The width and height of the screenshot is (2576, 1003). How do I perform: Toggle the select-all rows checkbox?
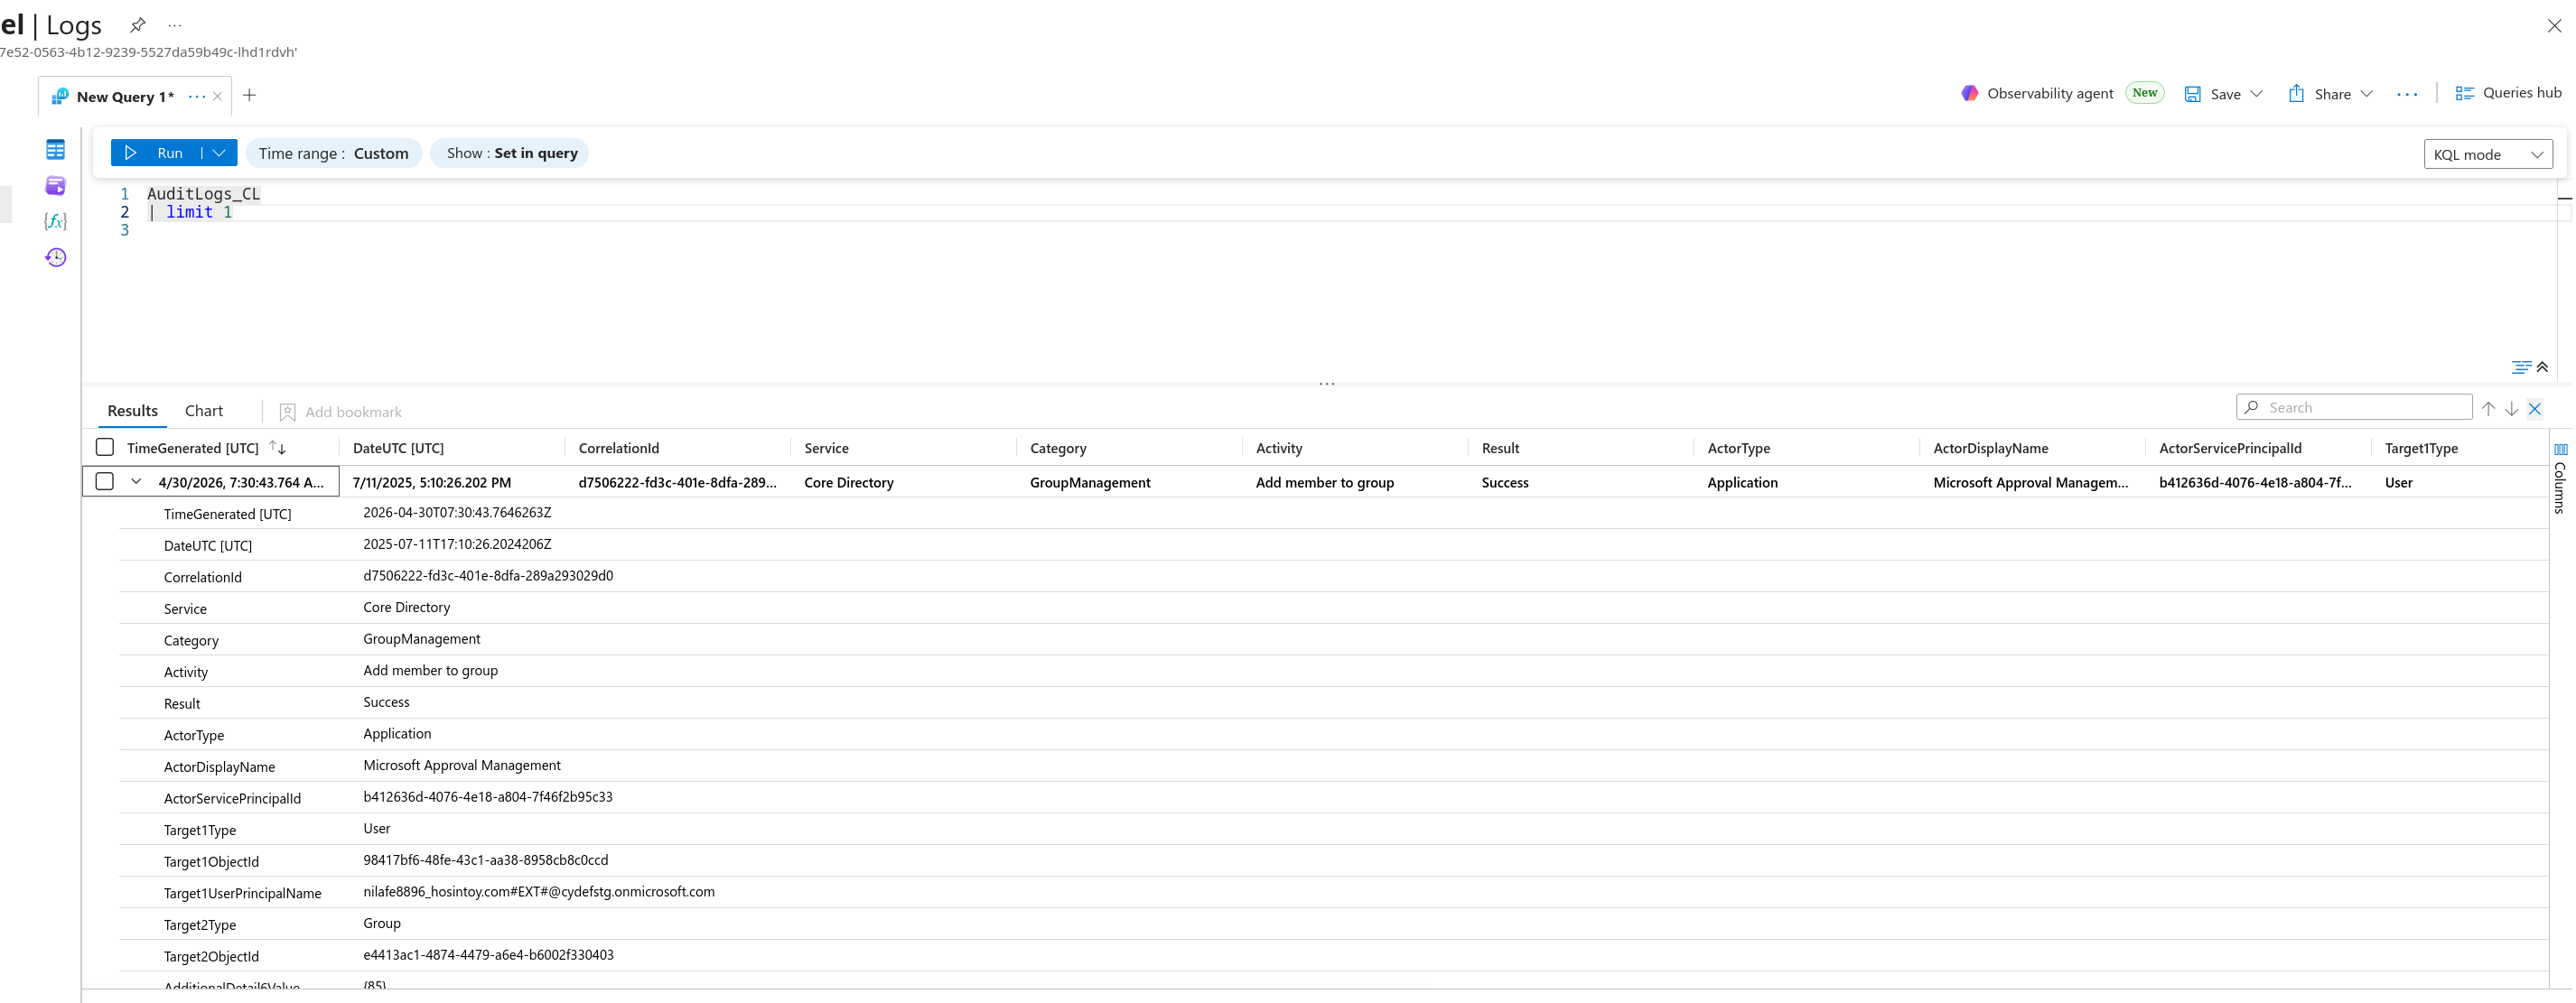[105, 447]
